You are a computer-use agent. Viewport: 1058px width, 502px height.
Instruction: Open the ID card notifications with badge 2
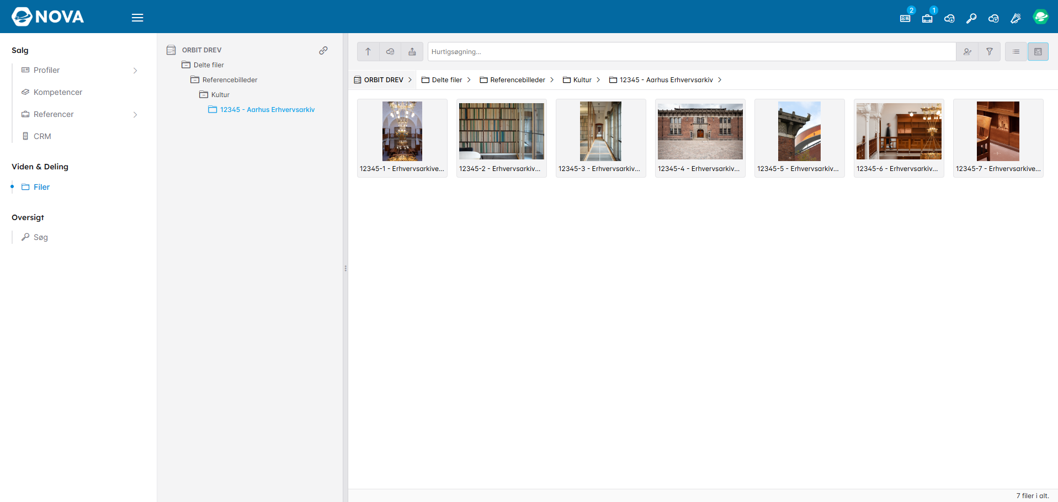906,18
